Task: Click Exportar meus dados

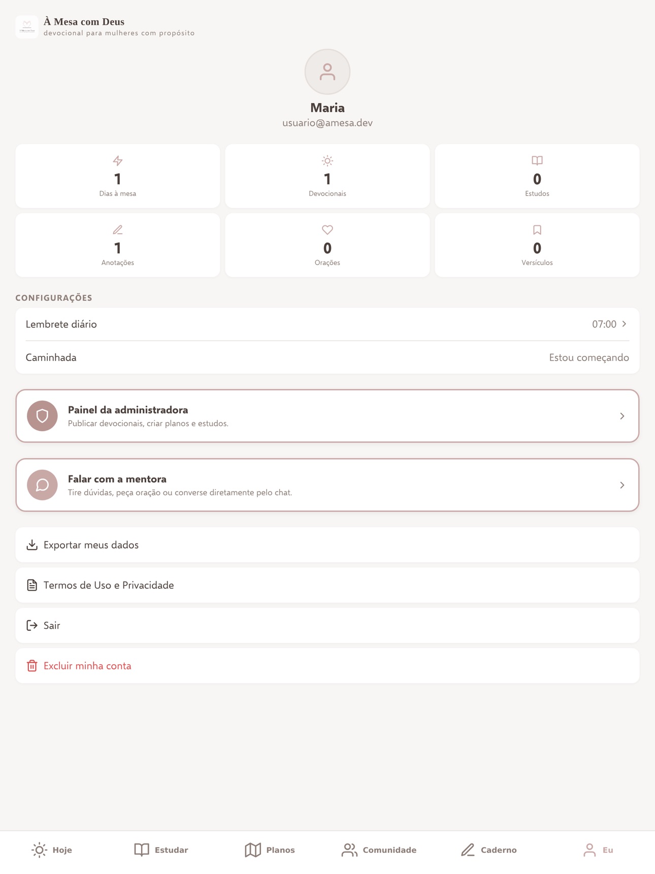Action: [327, 545]
